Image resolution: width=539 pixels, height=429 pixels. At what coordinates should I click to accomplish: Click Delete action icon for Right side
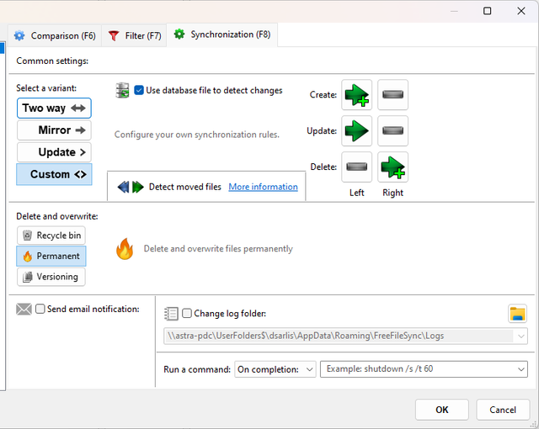pos(392,167)
